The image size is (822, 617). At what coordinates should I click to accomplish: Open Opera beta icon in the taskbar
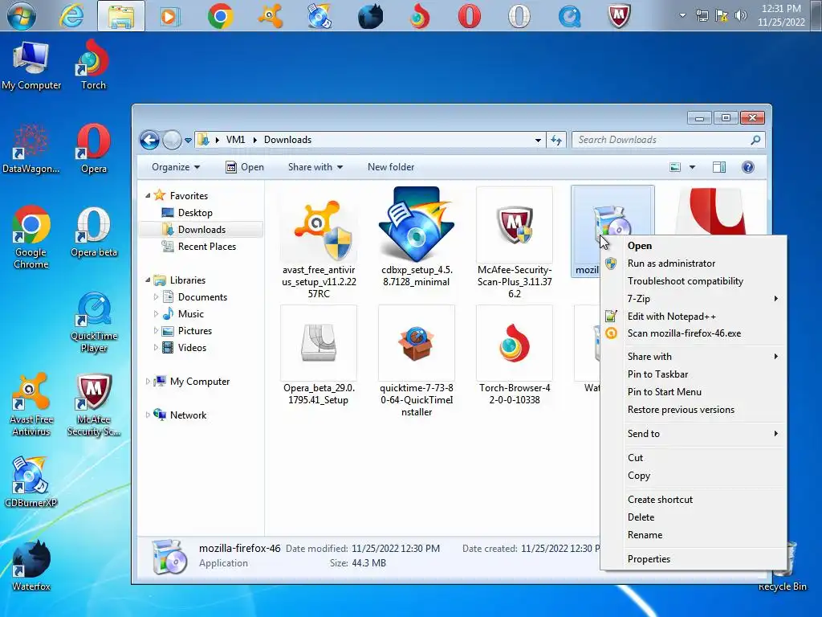[x=519, y=16]
